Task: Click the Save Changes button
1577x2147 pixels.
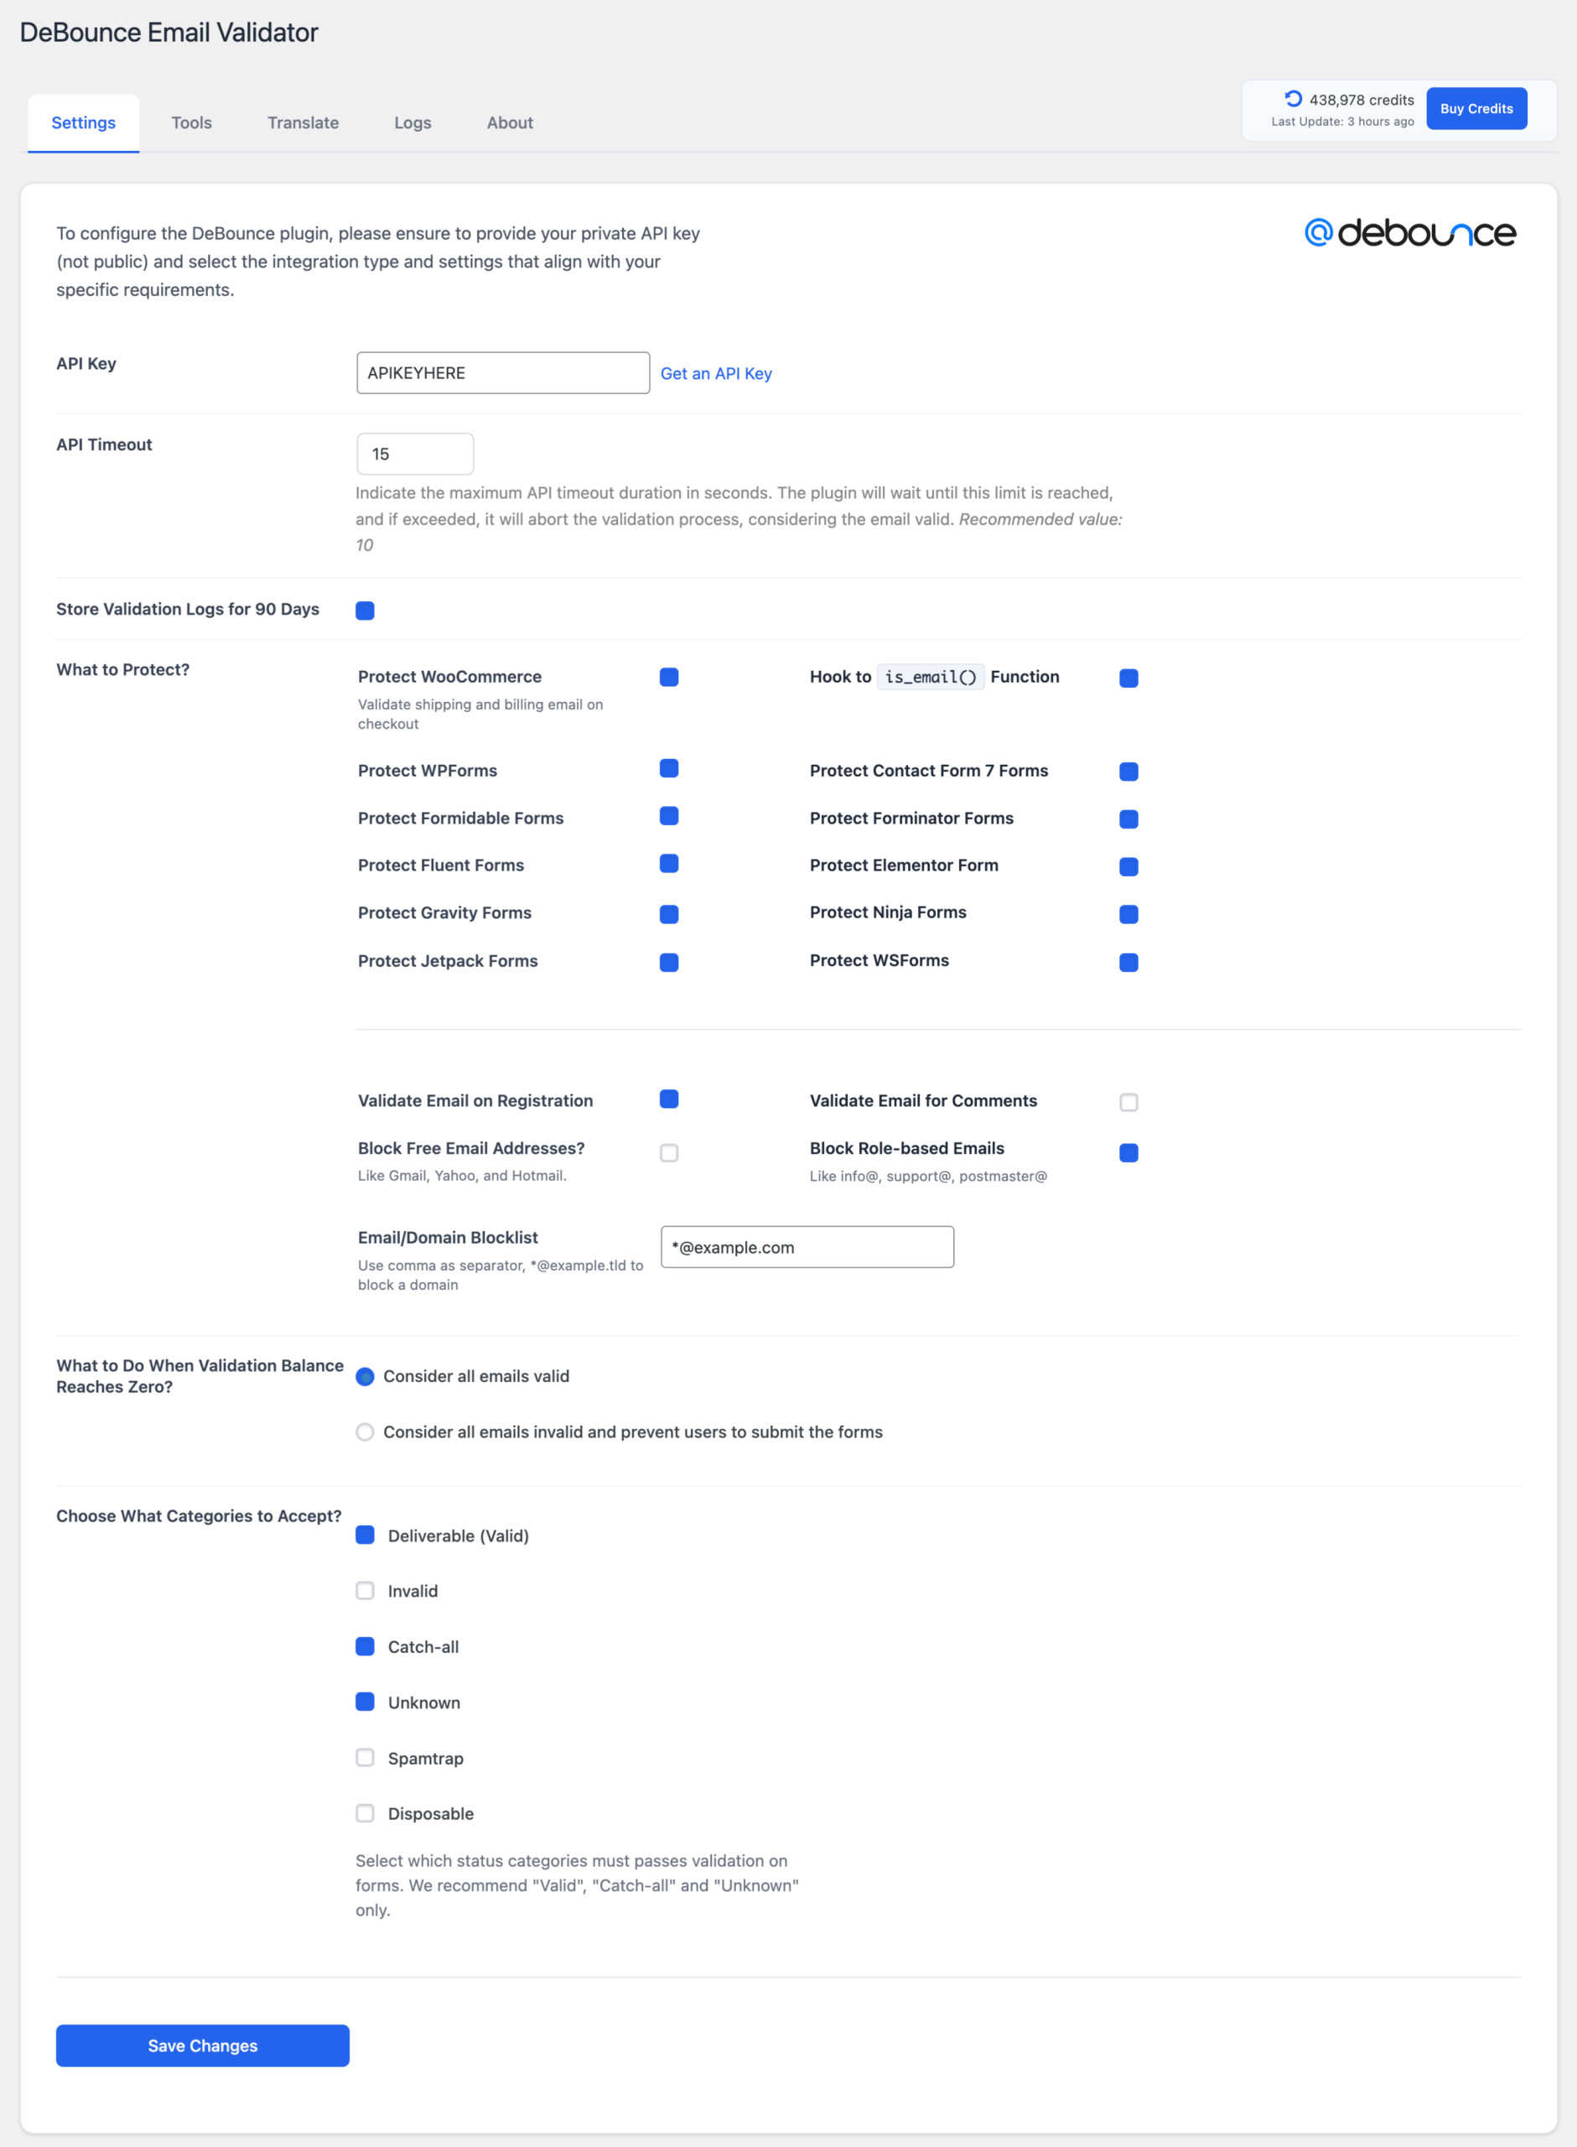Action: (x=202, y=2046)
